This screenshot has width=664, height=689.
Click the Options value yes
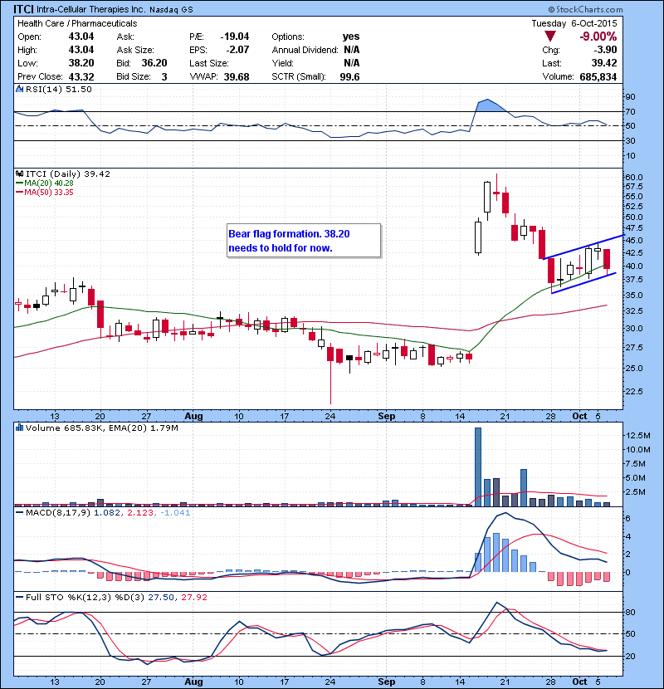(351, 37)
